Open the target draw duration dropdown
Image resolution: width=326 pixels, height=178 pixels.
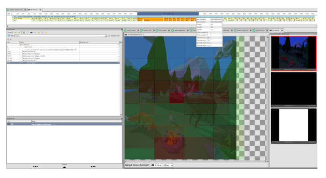pyautogui.click(x=162, y=165)
